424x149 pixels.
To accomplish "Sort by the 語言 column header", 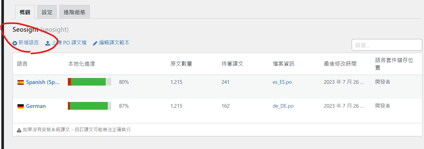I will (22, 64).
